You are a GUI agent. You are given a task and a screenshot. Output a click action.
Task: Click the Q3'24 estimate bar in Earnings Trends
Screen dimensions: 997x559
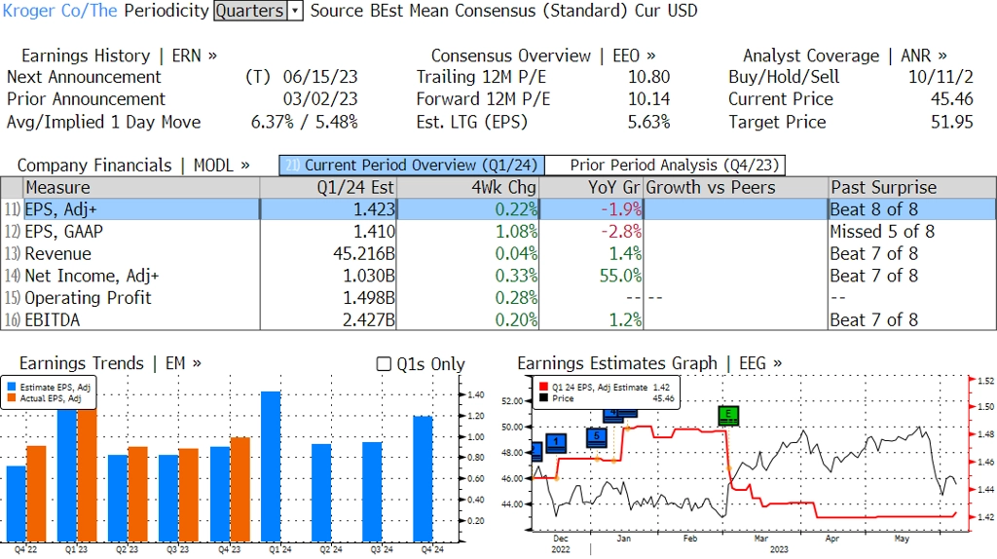pyautogui.click(x=373, y=492)
